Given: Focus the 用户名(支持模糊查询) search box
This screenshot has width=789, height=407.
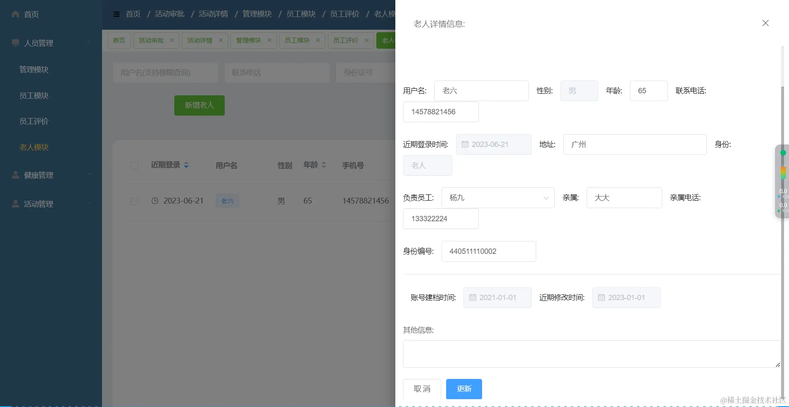Looking at the screenshot, I should pos(166,73).
